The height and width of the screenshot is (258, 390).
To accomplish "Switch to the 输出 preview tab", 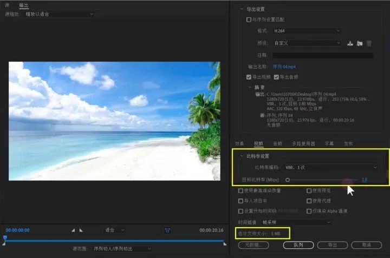I will pyautogui.click(x=24, y=5).
